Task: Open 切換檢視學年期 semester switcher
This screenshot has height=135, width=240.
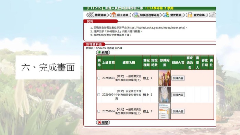Action: [x=147, y=15]
